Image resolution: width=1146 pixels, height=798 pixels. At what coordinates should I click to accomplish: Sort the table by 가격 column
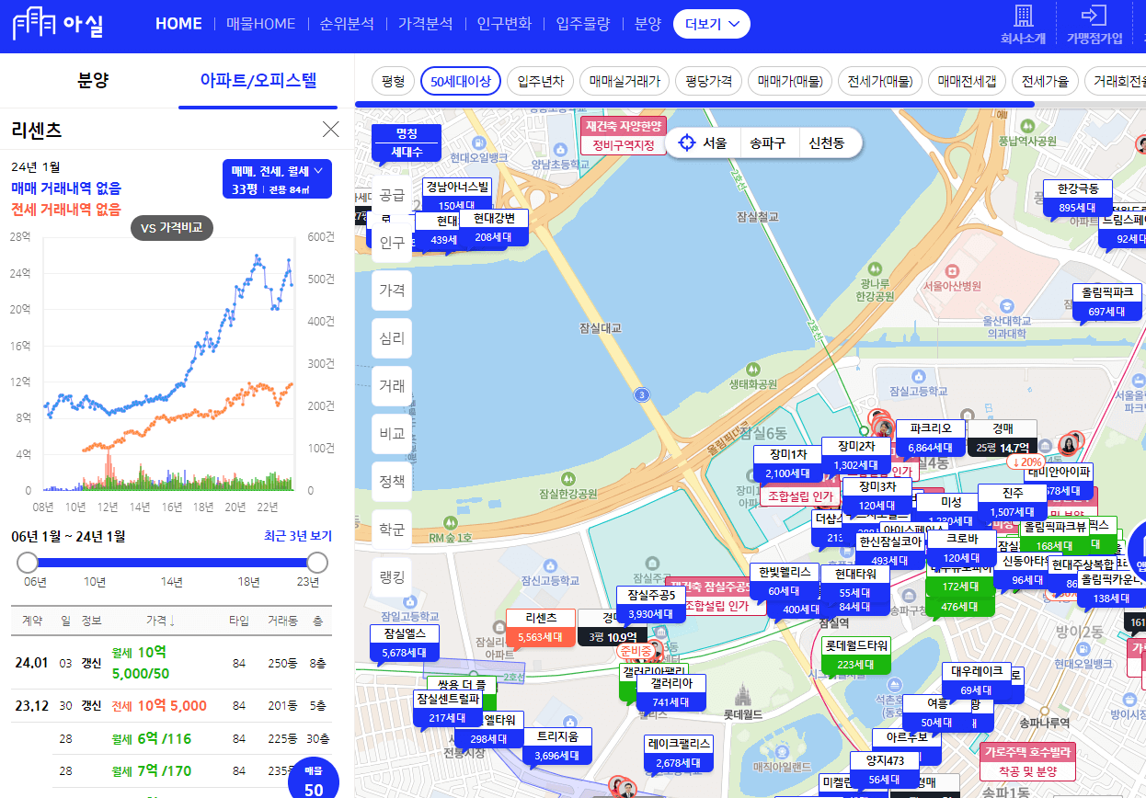click(160, 621)
